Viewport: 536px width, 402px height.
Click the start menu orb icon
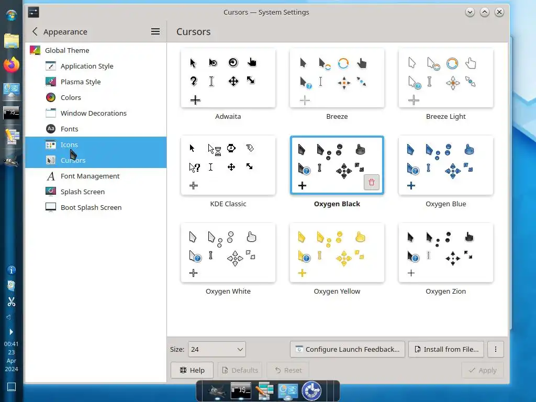click(12, 15)
